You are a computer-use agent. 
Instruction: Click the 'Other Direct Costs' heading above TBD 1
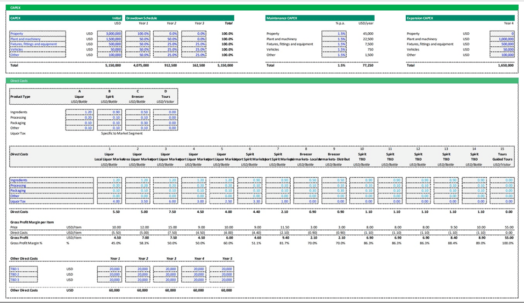click(x=24, y=258)
